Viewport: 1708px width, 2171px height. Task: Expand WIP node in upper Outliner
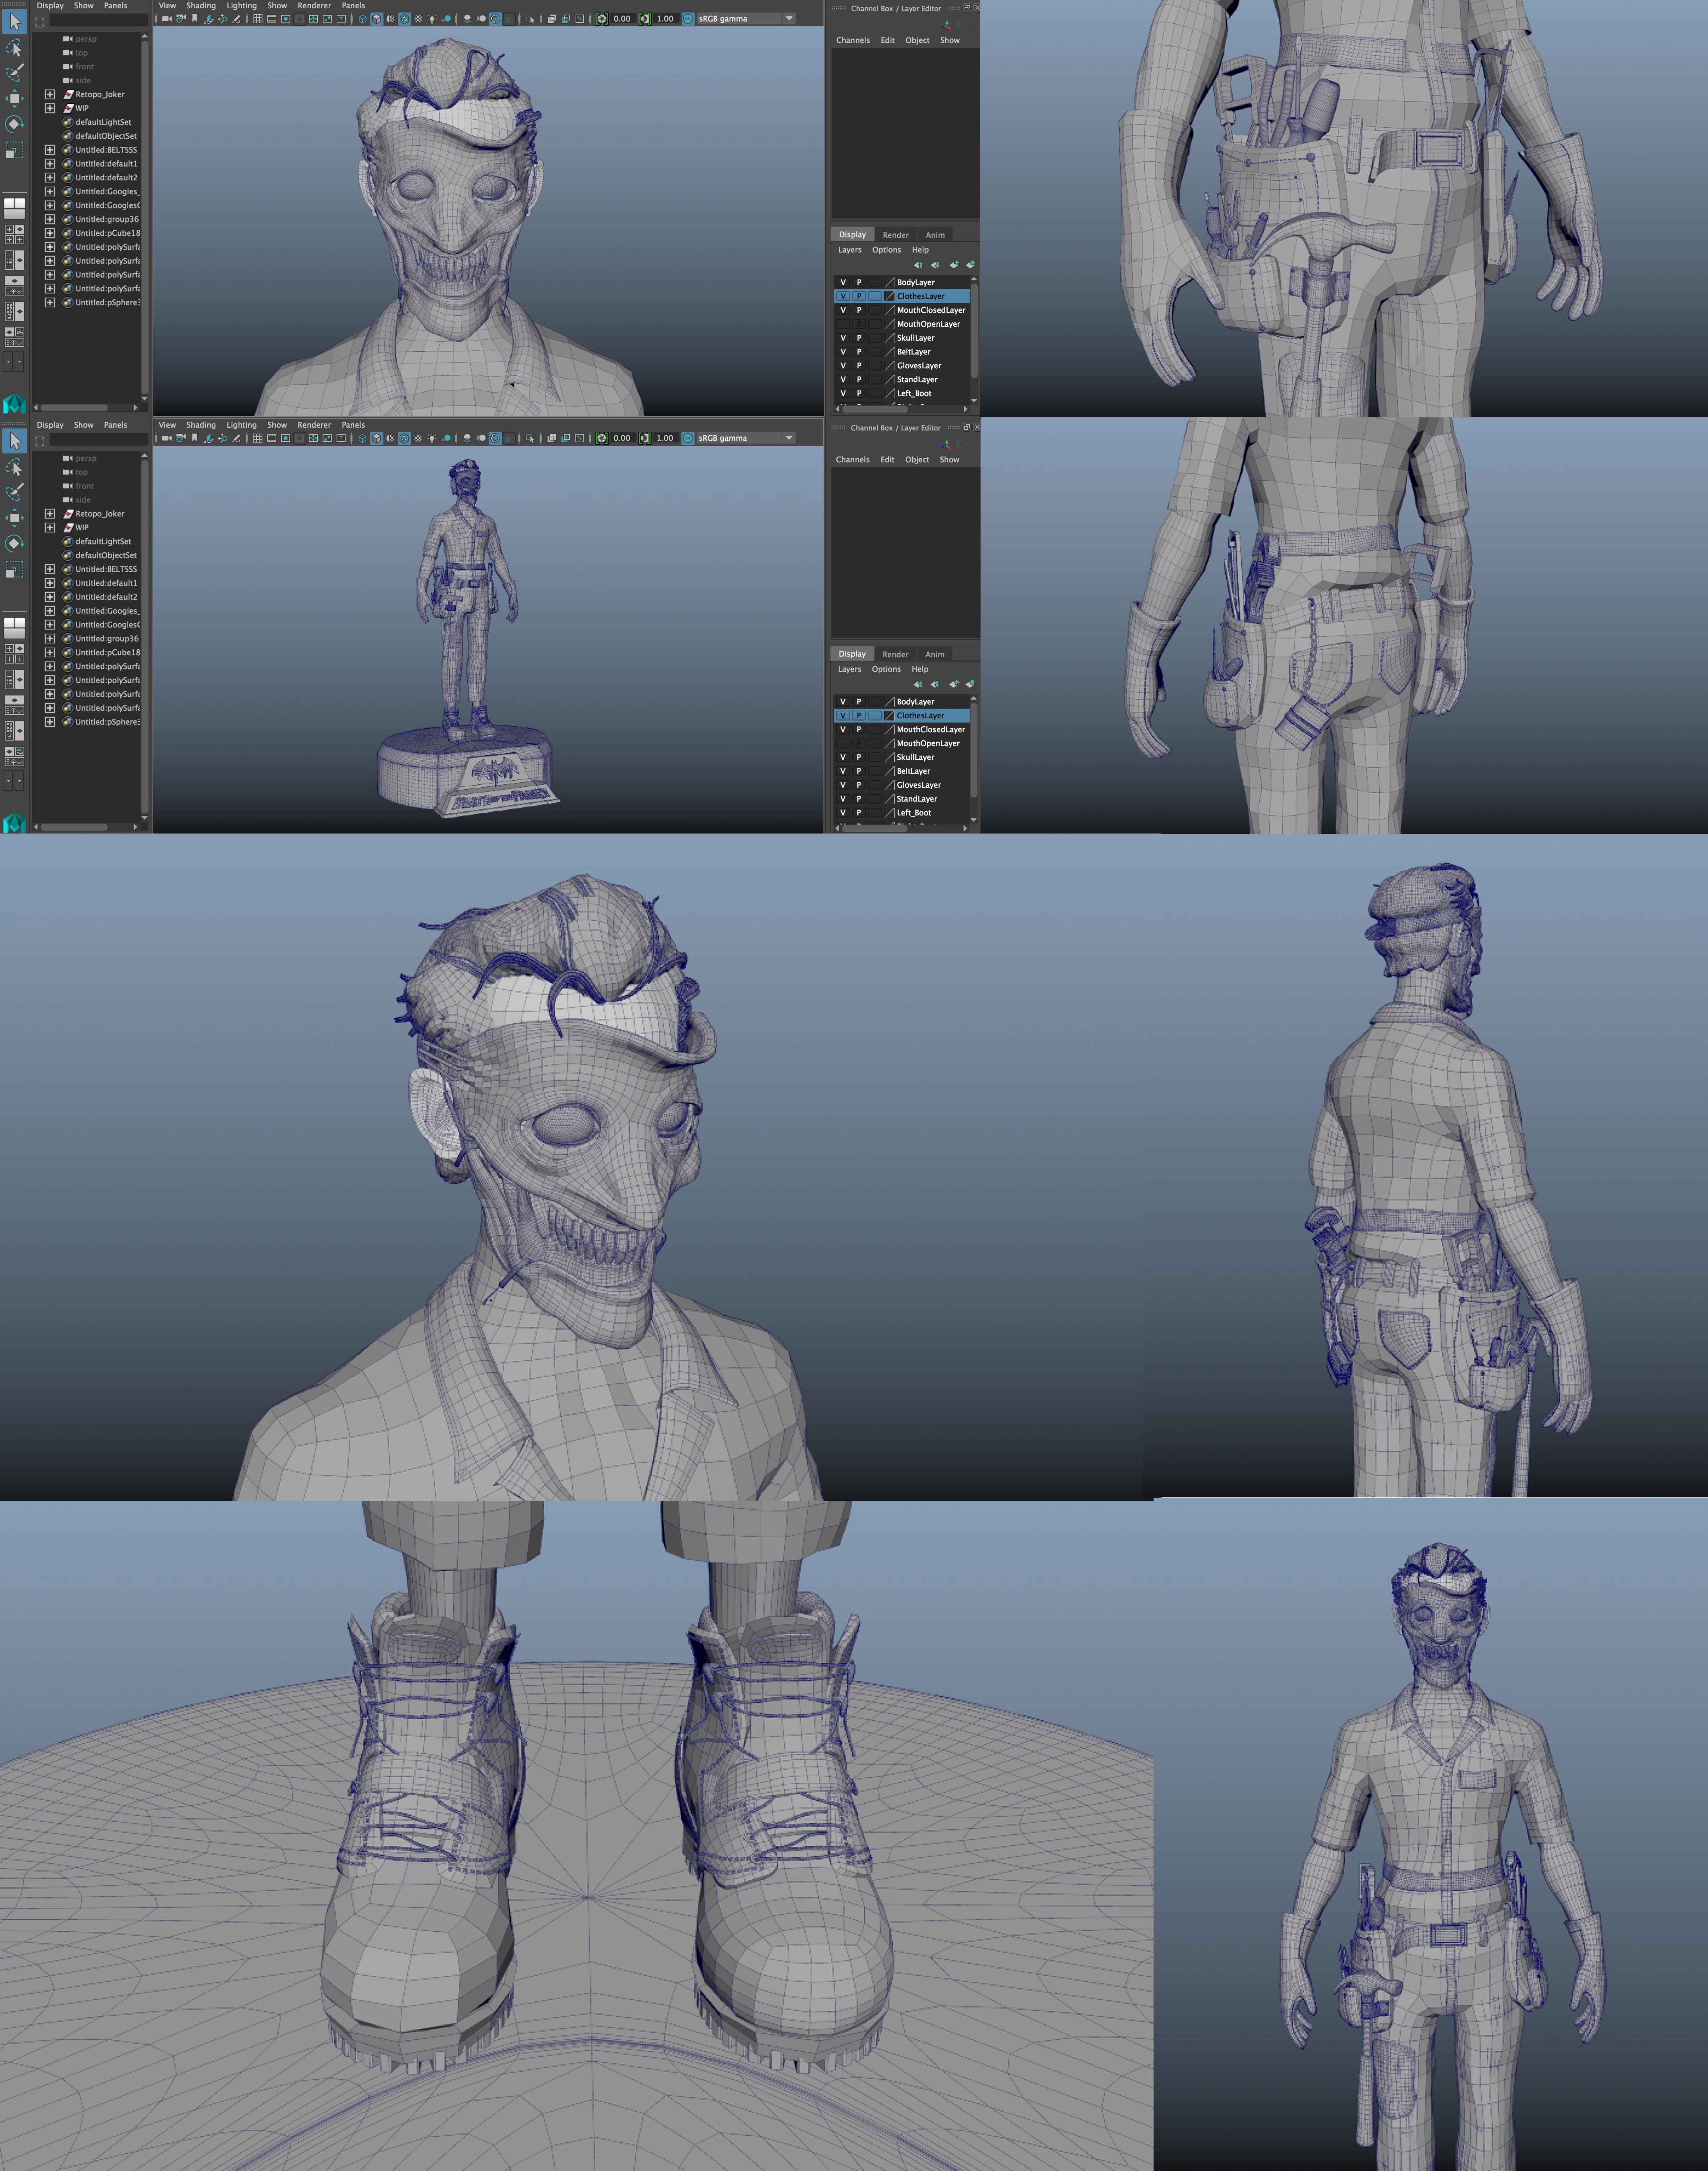coord(50,108)
